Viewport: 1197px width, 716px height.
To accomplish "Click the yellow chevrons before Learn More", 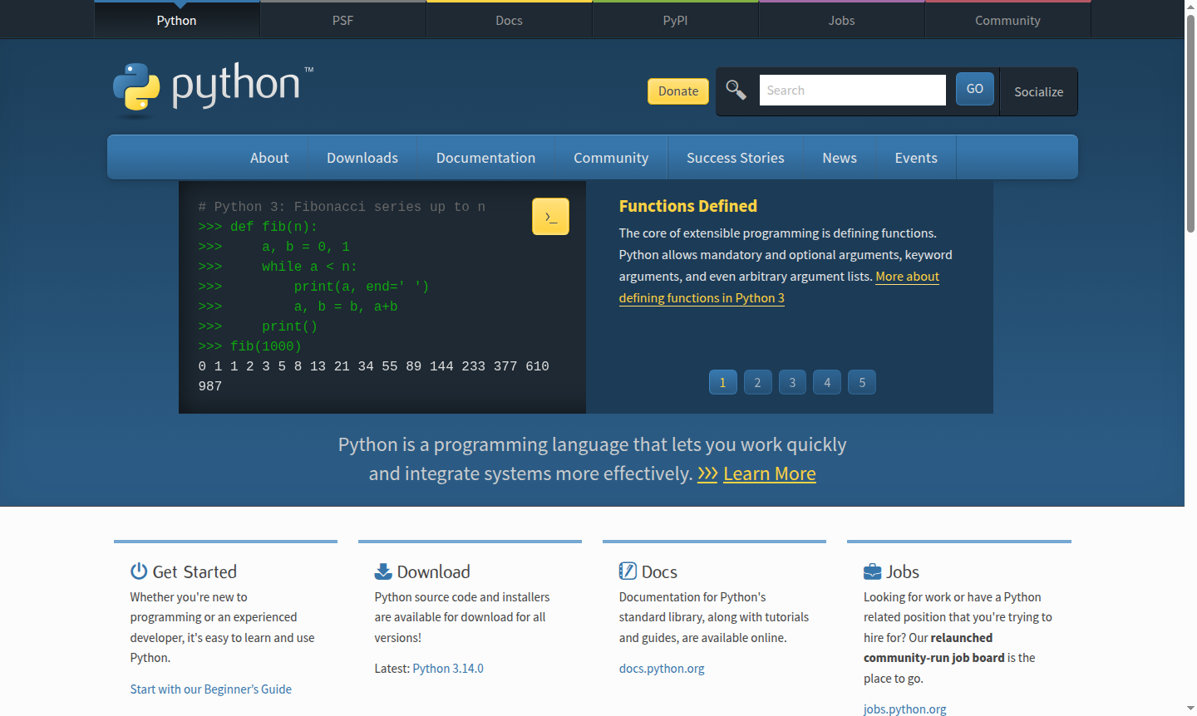I will [x=707, y=473].
